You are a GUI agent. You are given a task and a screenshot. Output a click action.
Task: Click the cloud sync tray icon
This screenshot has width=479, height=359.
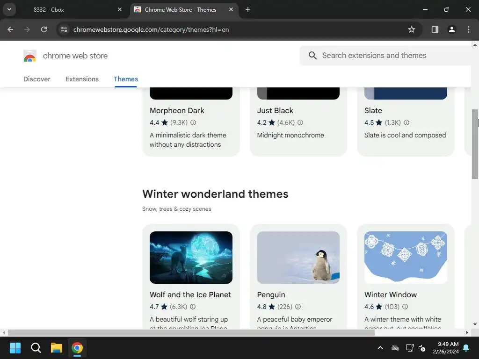pos(395,348)
